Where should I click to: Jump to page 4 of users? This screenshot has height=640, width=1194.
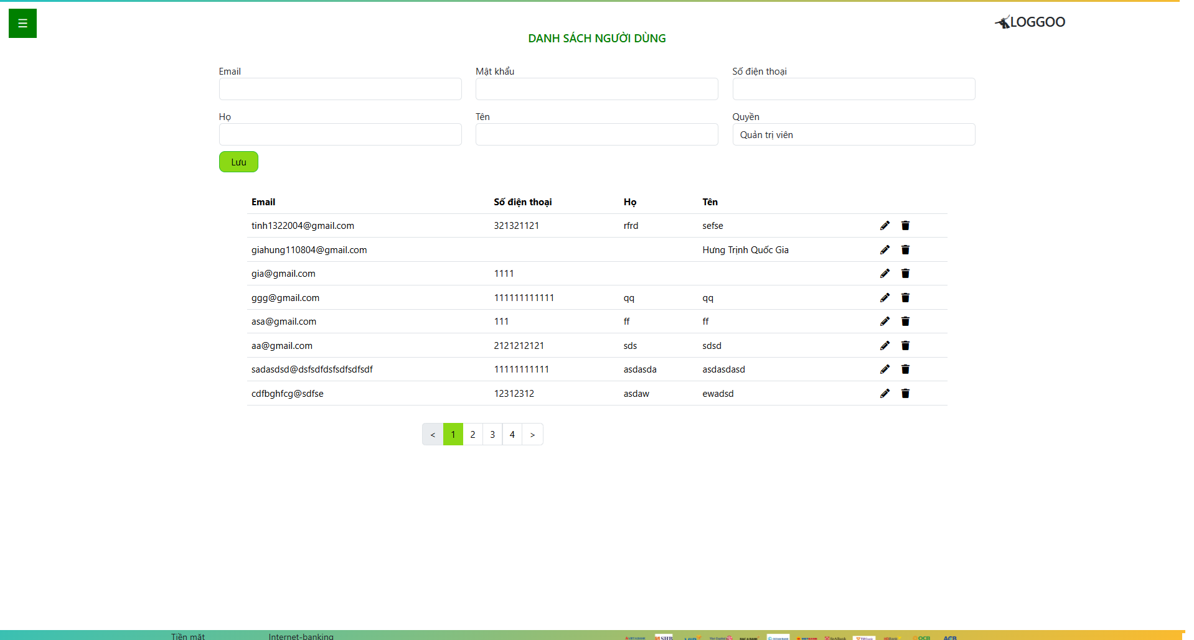tap(512, 434)
